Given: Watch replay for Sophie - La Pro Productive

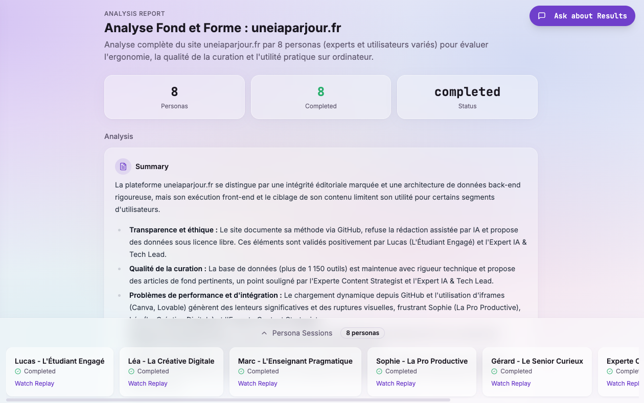Looking at the screenshot, I should (396, 384).
